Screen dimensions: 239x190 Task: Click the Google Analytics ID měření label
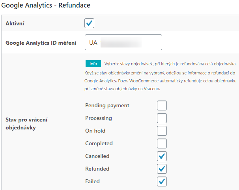tap(41, 43)
